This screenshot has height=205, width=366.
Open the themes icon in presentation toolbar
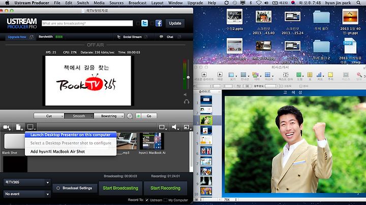(255, 75)
